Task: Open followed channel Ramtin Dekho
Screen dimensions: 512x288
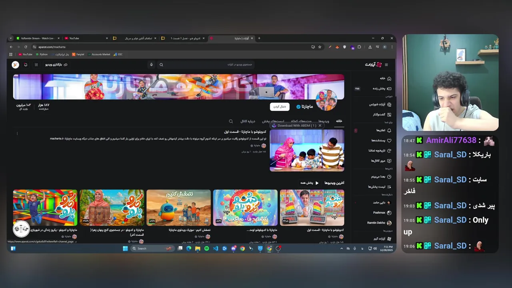Action: click(x=379, y=223)
